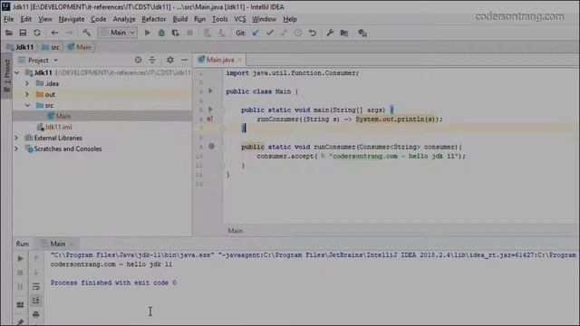Toggle the vertical Project tool window button
The height and width of the screenshot is (326, 580).
coord(6,75)
